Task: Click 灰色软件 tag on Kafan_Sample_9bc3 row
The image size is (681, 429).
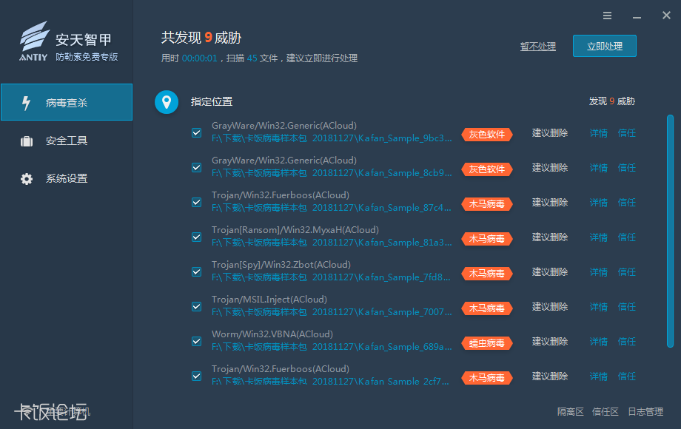Action: click(487, 135)
